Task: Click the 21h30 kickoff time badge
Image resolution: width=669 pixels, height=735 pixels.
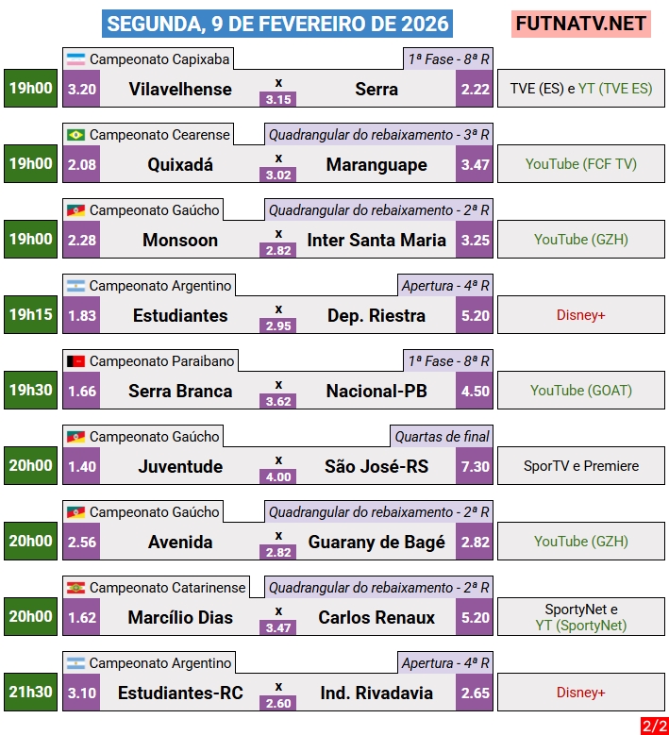Action: [x=30, y=692]
